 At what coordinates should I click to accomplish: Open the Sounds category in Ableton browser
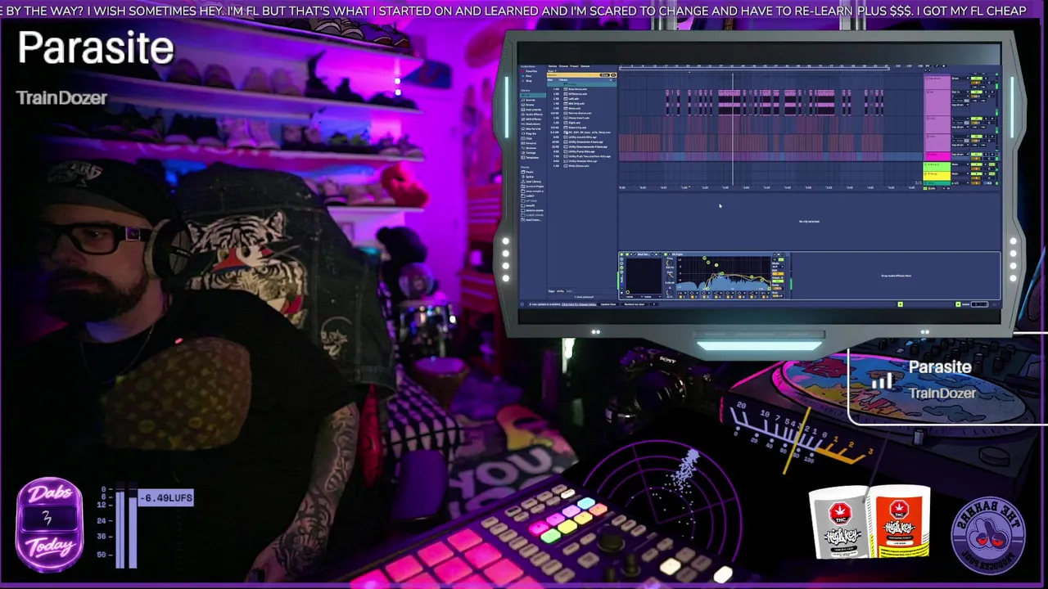(531, 100)
